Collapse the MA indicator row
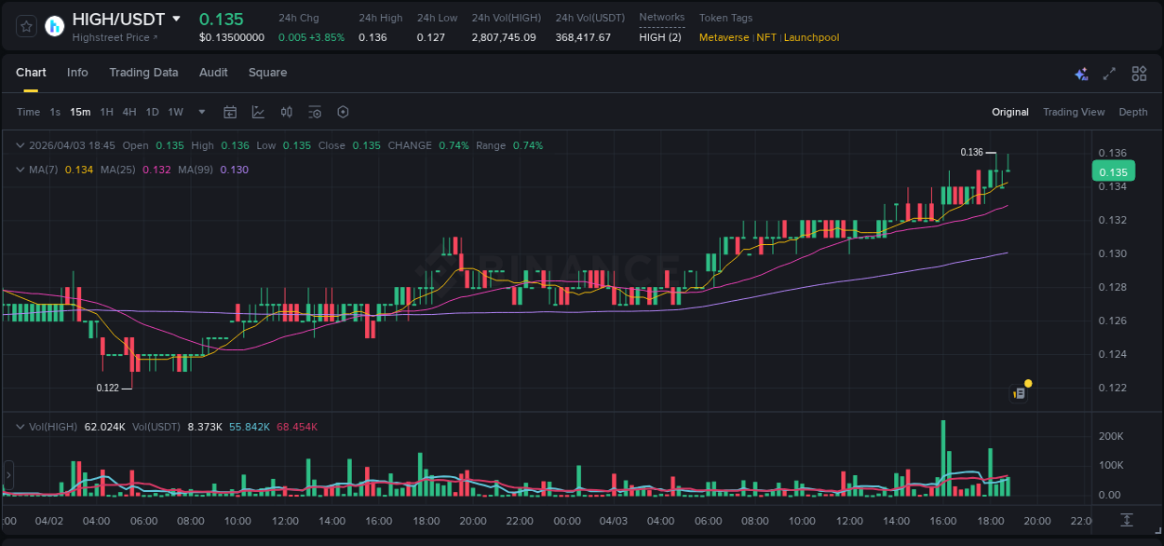 [x=20, y=170]
